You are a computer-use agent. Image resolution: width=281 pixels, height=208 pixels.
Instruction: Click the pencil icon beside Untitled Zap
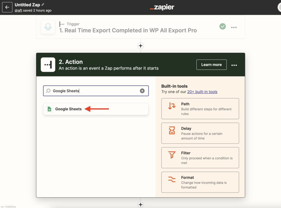click(x=43, y=4)
